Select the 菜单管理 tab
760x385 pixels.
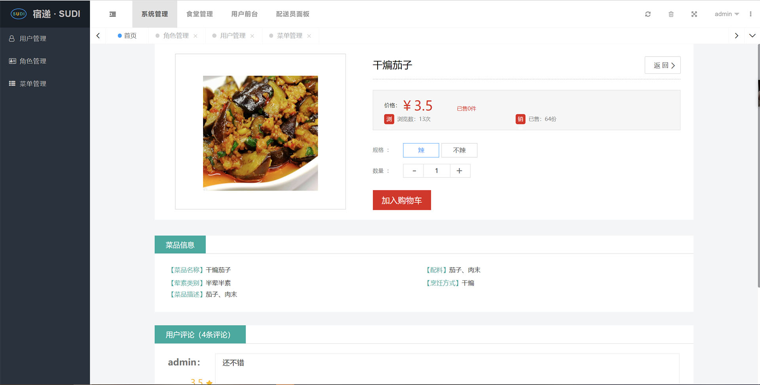[290, 36]
